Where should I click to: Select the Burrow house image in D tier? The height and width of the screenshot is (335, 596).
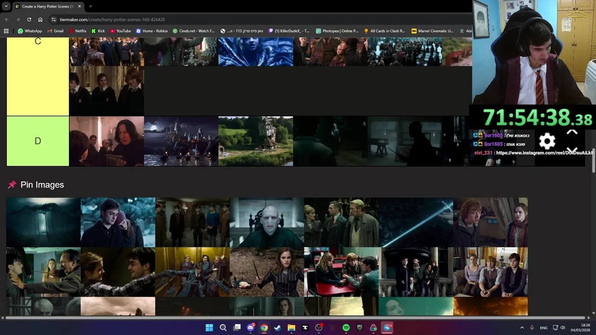coord(256,141)
